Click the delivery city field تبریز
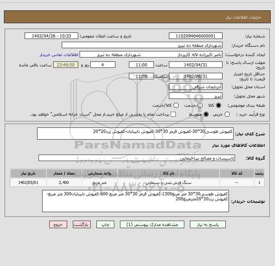This screenshot has width=275, height=266. click(x=196, y=96)
